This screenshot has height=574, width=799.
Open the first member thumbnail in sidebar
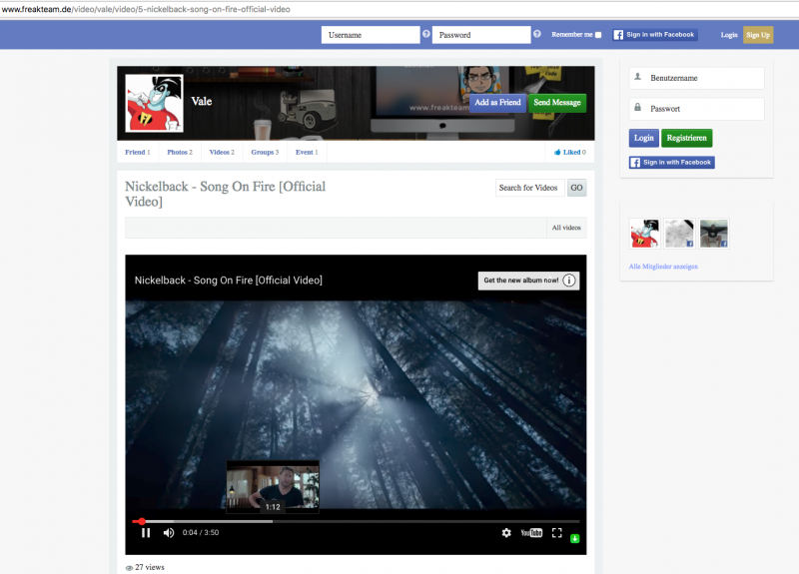pyautogui.click(x=644, y=234)
